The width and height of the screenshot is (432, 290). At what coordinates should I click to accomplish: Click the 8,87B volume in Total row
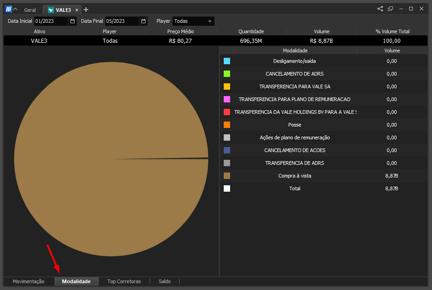(x=392, y=188)
